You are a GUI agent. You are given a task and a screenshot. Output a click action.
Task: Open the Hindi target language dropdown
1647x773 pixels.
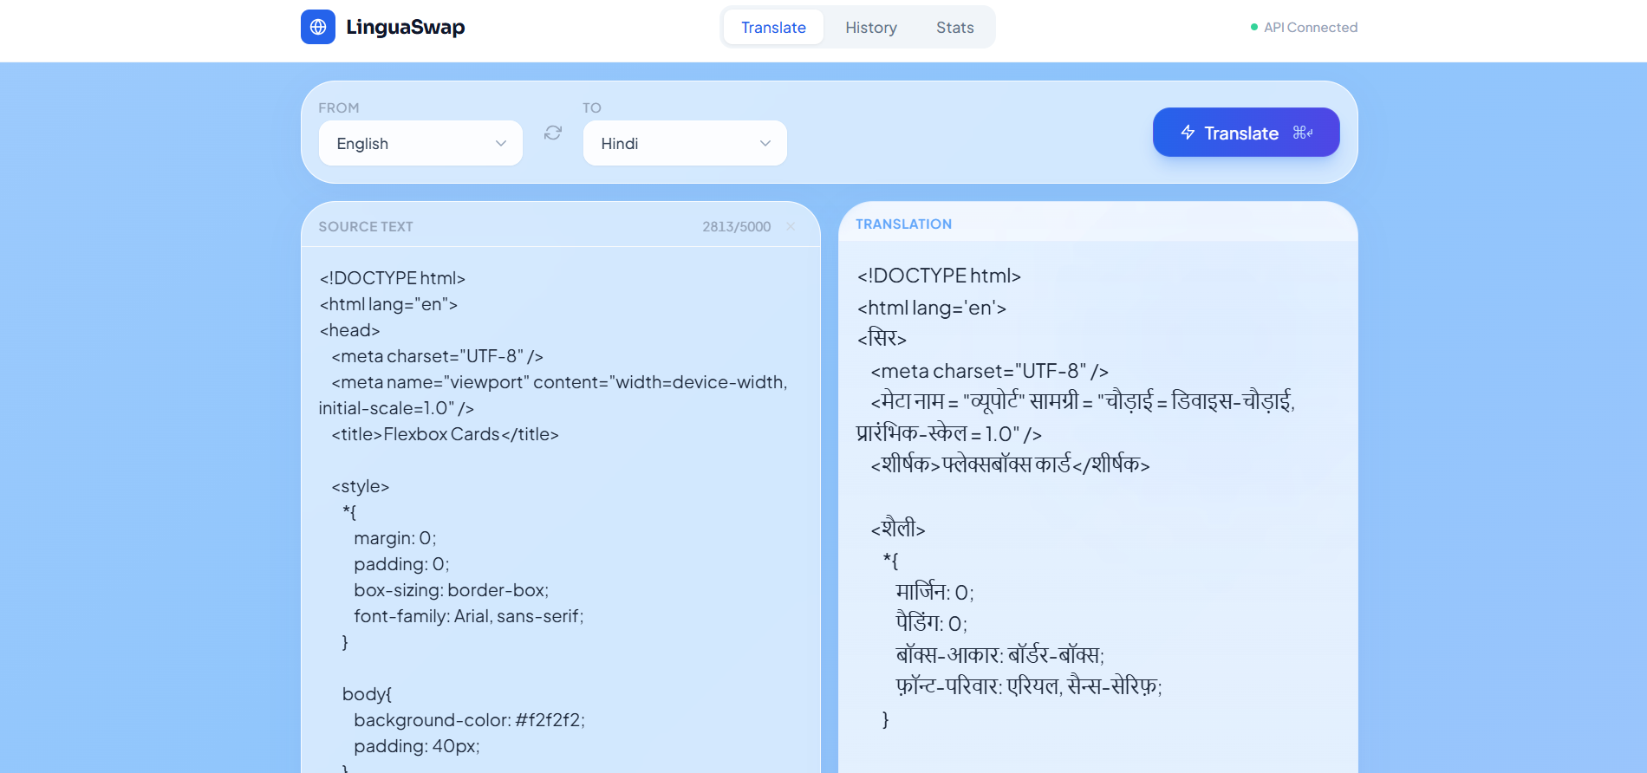click(x=685, y=143)
